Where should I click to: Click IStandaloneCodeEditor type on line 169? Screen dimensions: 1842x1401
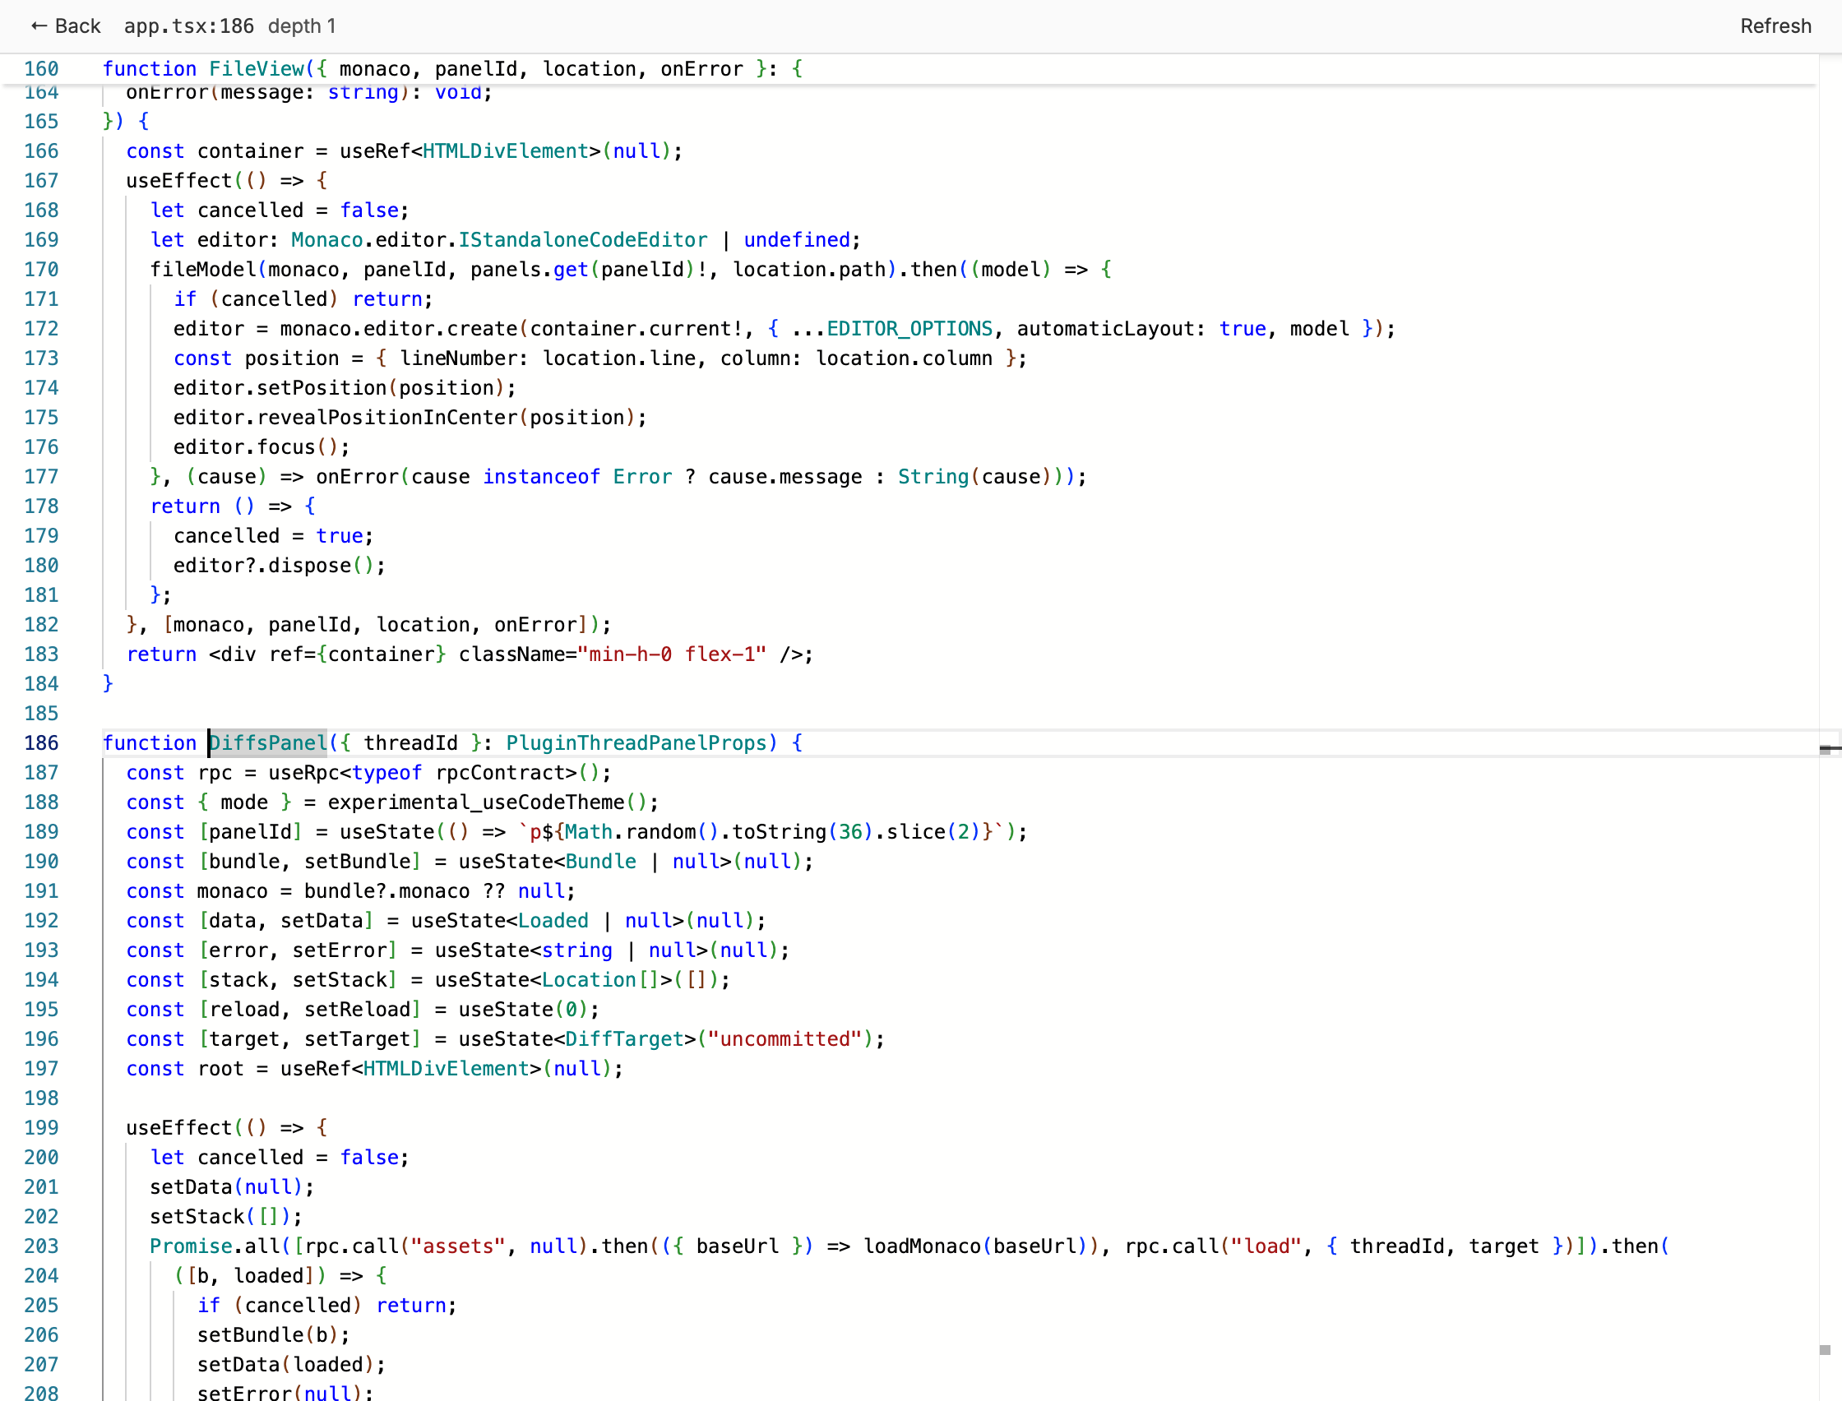click(583, 240)
